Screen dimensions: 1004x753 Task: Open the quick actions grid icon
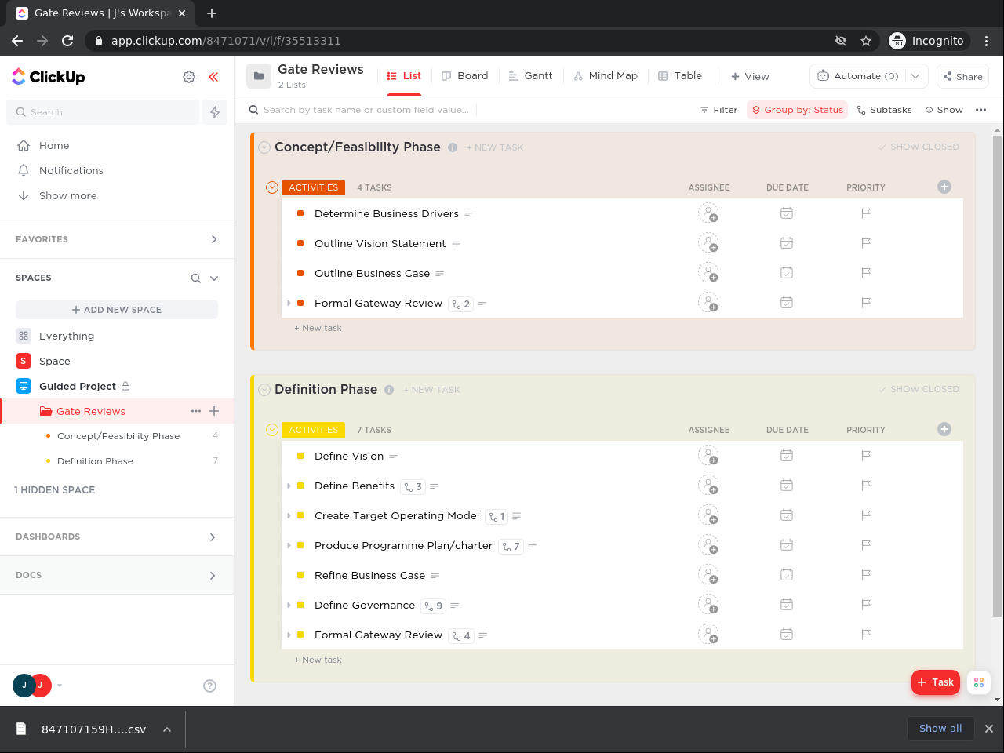click(979, 682)
